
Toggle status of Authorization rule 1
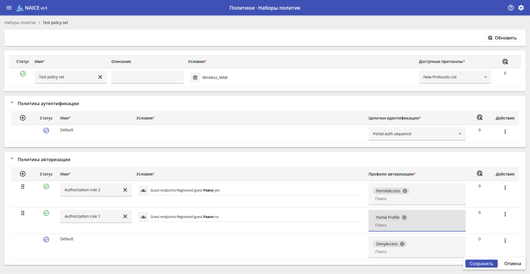pos(46,213)
